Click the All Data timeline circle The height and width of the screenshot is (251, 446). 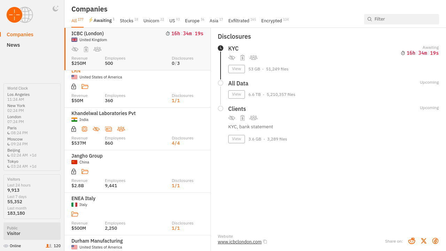(221, 83)
